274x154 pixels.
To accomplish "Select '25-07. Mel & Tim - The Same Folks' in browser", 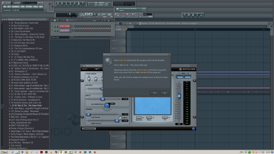I will 27,106.
